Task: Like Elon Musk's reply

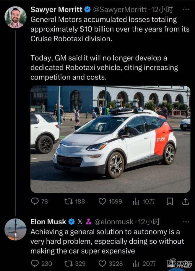Action: (102, 263)
